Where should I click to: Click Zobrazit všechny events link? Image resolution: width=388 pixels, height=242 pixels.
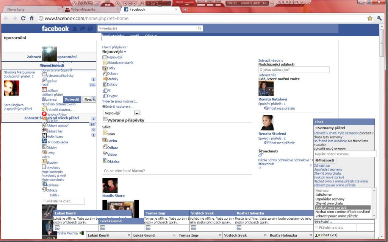click(271, 60)
